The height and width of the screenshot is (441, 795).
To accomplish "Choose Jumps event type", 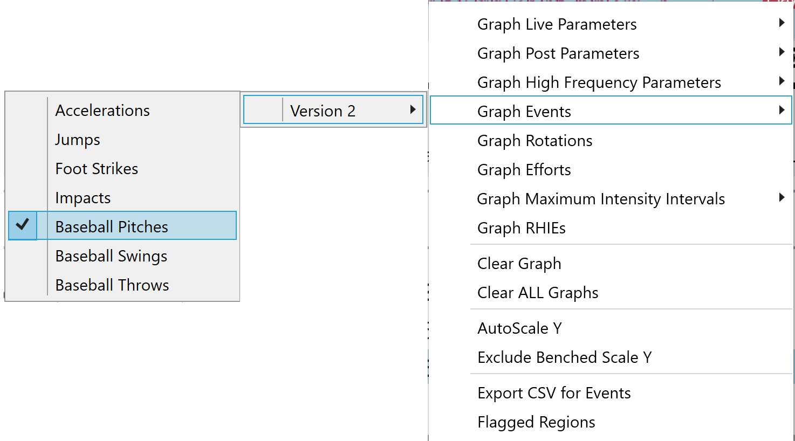I will [x=78, y=140].
